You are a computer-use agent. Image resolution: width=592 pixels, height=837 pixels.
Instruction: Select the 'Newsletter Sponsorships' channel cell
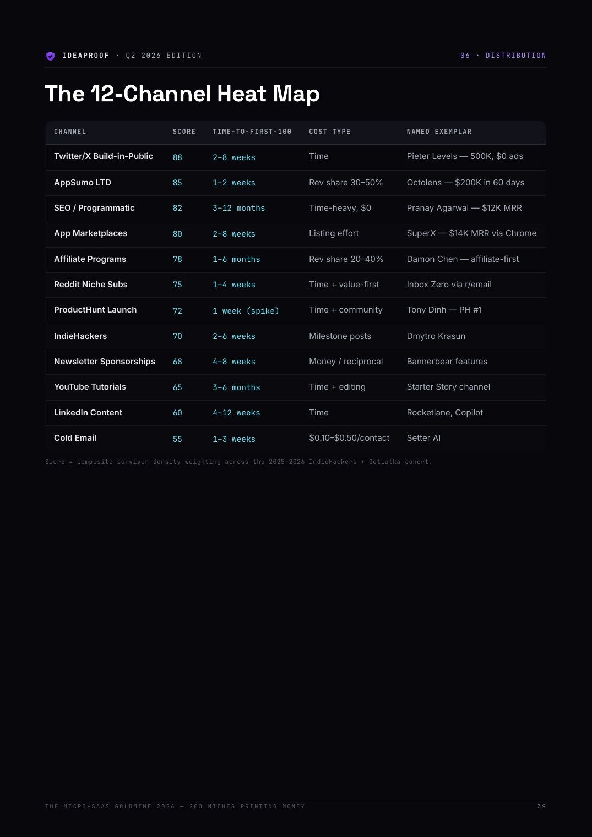(x=105, y=362)
